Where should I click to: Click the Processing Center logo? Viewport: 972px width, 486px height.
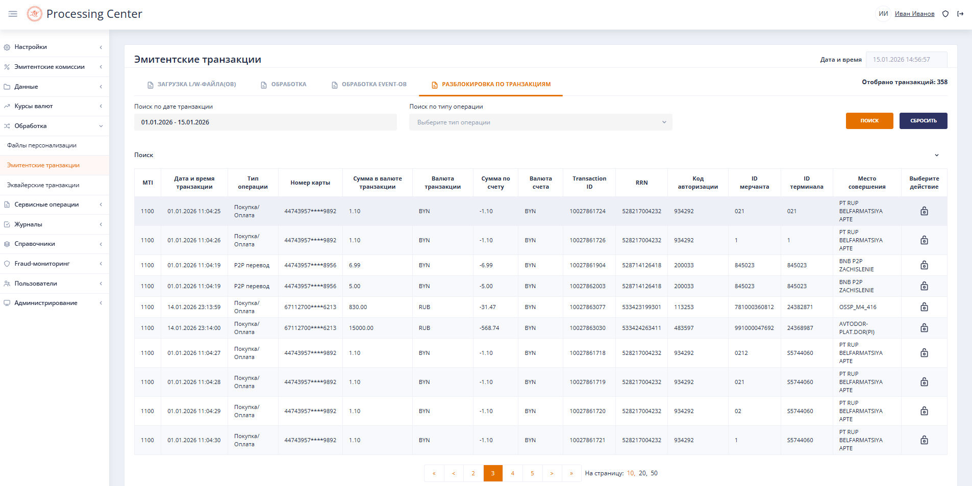34,14
